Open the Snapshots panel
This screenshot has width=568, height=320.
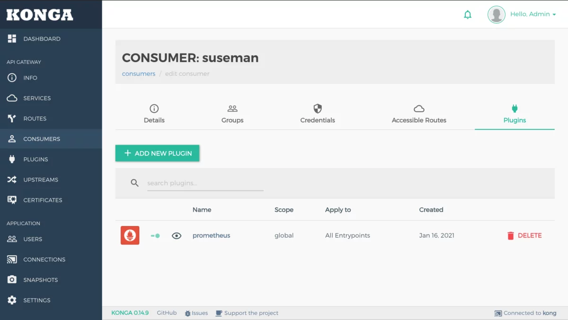click(x=40, y=279)
